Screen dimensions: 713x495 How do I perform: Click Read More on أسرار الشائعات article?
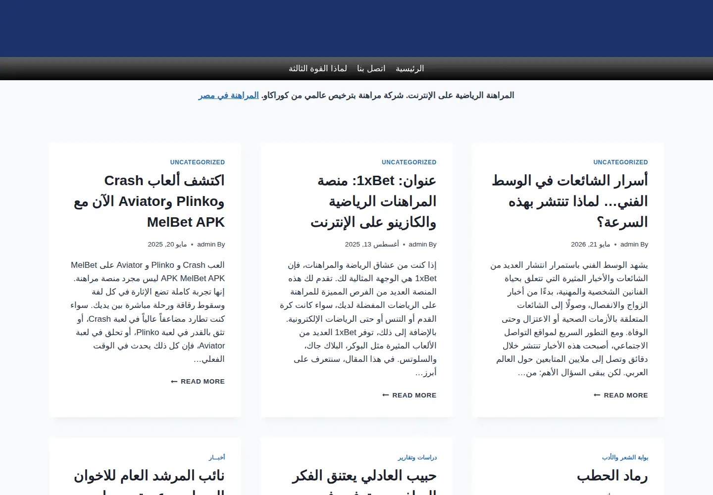(621, 395)
